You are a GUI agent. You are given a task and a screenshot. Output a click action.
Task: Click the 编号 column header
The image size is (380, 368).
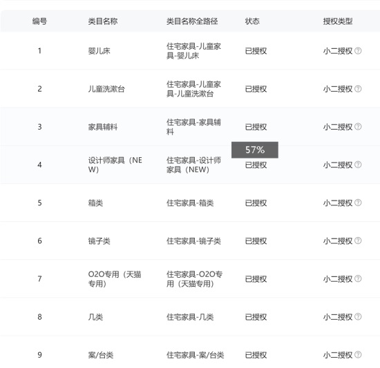(x=39, y=21)
